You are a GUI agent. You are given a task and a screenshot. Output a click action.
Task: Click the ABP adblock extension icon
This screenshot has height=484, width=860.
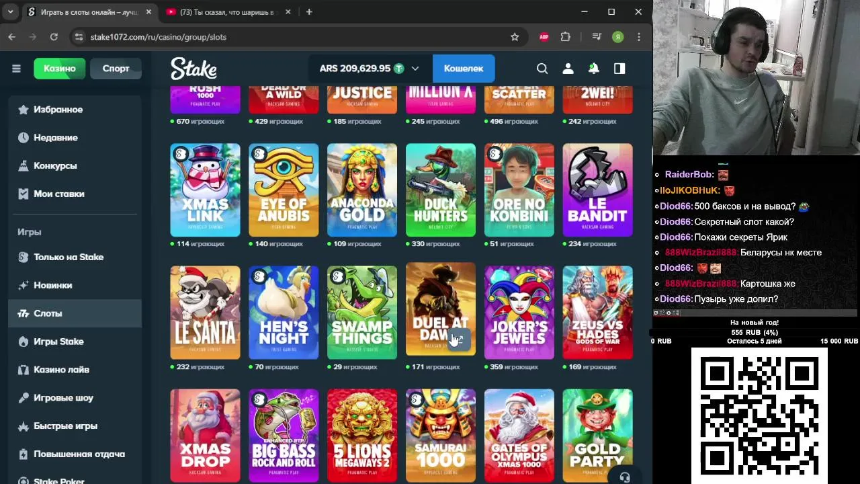tap(544, 37)
